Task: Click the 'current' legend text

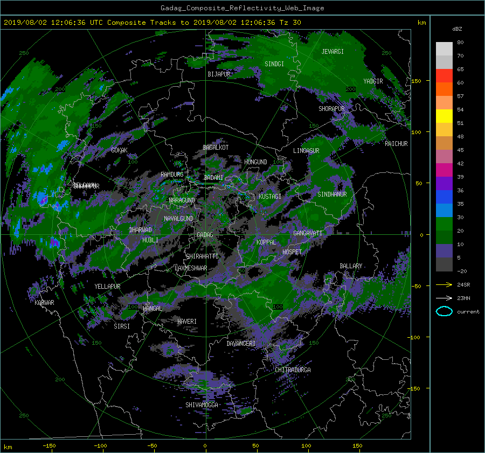Action: tap(468, 312)
